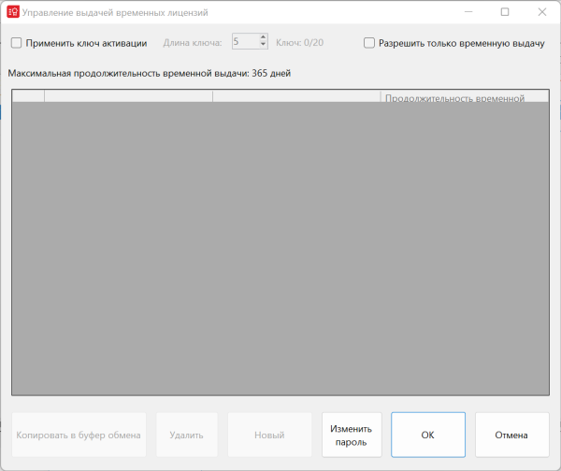Create an entry with the "Новый" button
Image resolution: width=561 pixels, height=471 pixels.
[x=269, y=435]
